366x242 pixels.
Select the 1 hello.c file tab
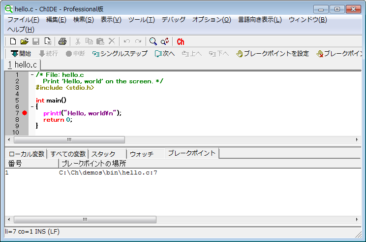[x=23, y=65]
